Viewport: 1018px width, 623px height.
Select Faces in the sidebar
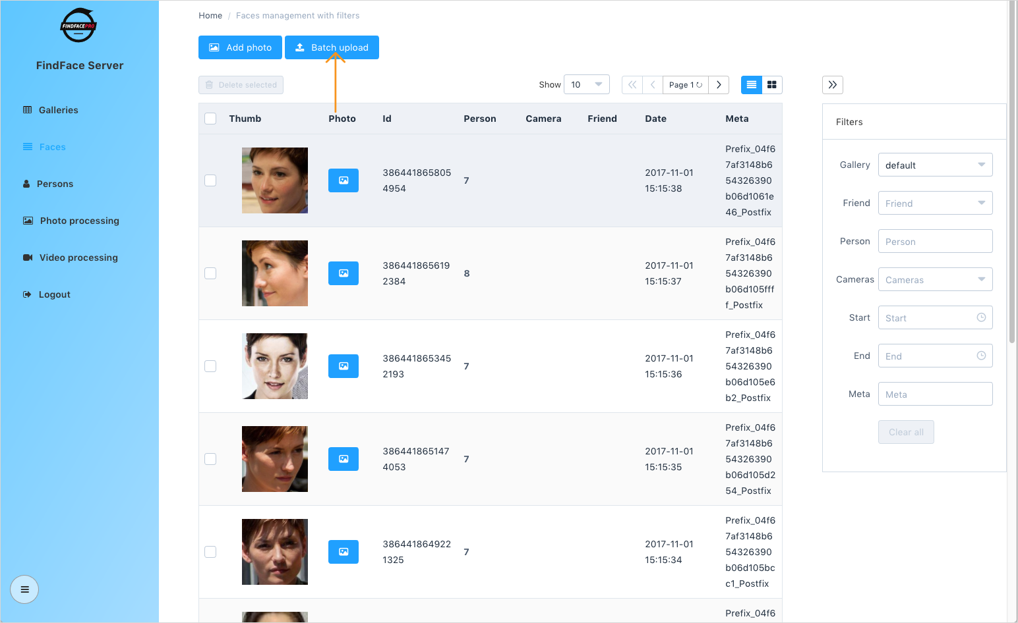45,147
